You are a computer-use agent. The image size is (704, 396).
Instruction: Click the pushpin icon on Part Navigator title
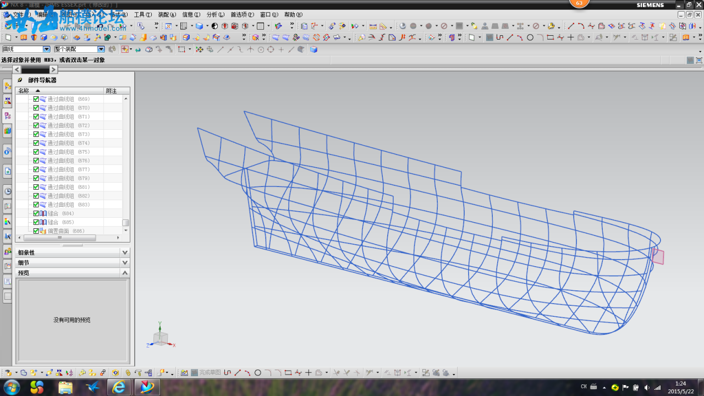point(20,80)
